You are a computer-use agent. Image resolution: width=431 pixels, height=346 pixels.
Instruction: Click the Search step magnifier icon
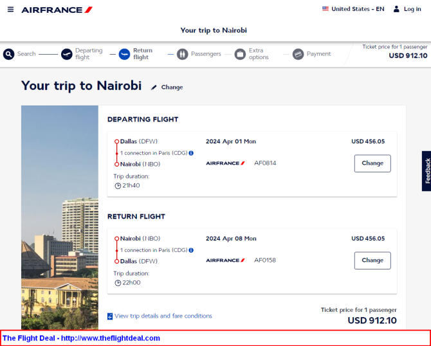point(8,54)
